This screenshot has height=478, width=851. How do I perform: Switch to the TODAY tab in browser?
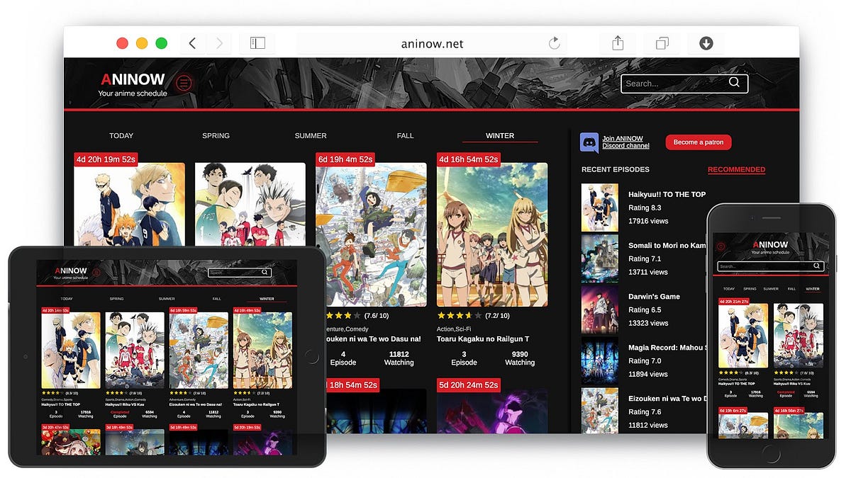pos(121,135)
